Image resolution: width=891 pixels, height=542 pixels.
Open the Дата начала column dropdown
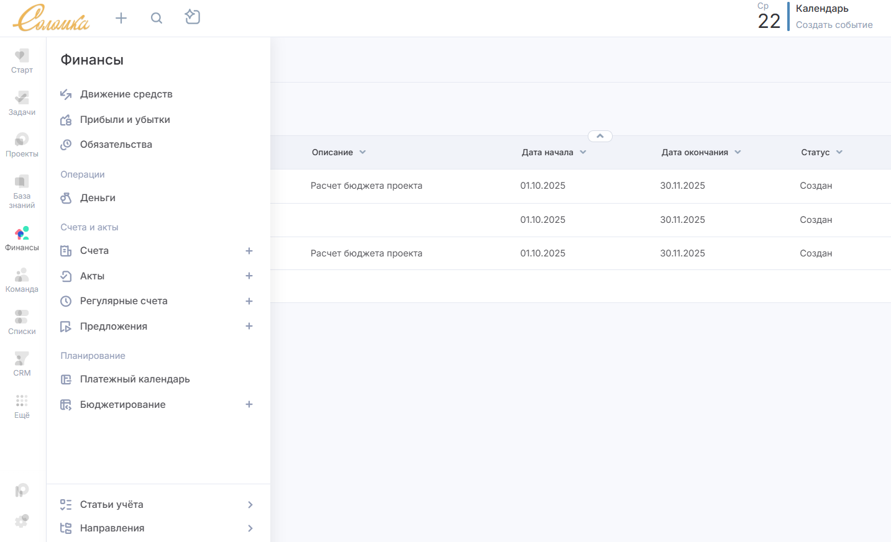click(583, 152)
